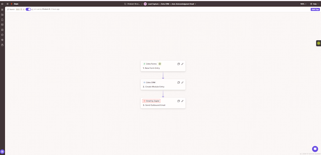Open the Help menu

pos(314,4)
